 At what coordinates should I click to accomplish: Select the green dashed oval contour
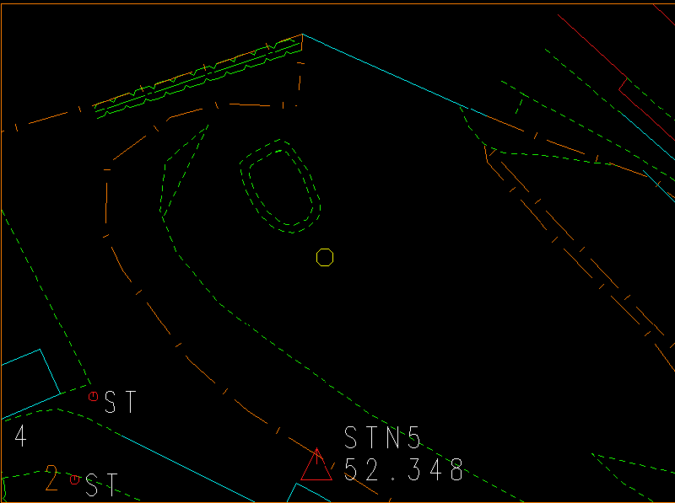click(281, 188)
